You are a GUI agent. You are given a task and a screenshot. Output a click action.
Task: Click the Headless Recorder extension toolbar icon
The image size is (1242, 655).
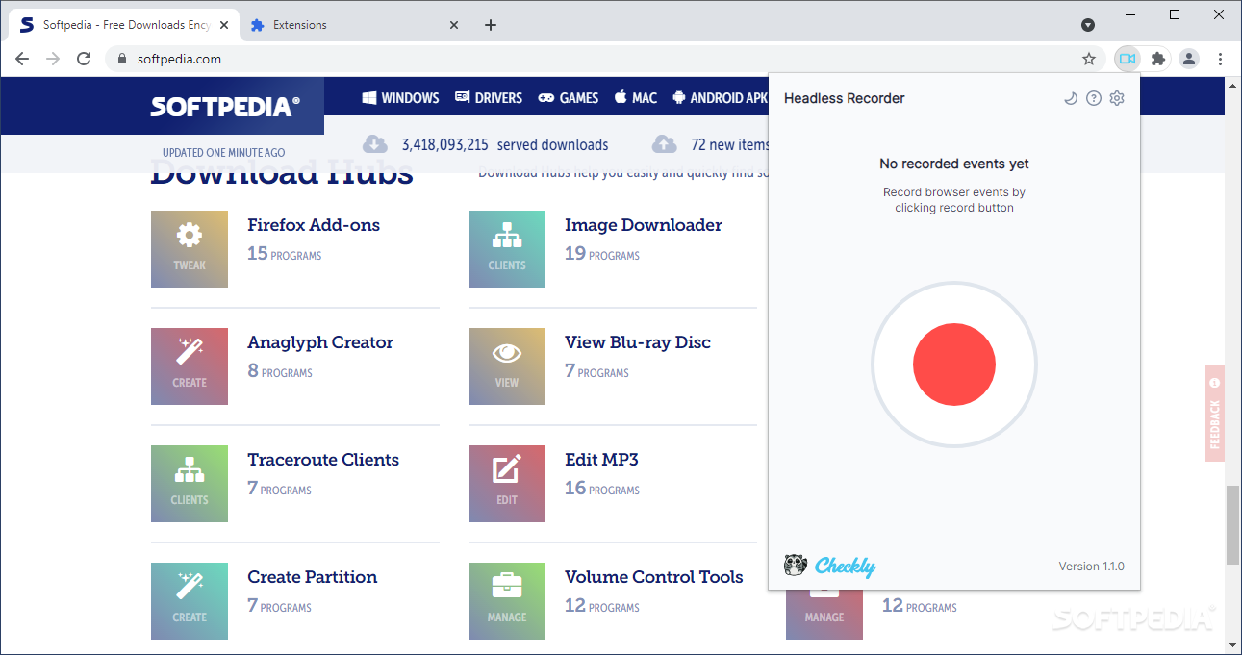point(1128,59)
